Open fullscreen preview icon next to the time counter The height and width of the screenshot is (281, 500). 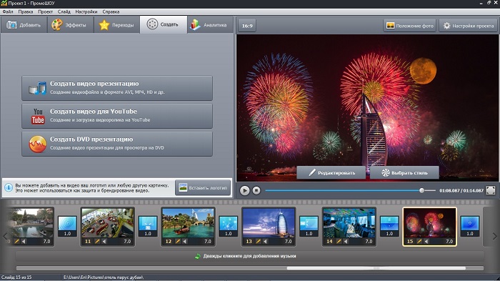(491, 191)
